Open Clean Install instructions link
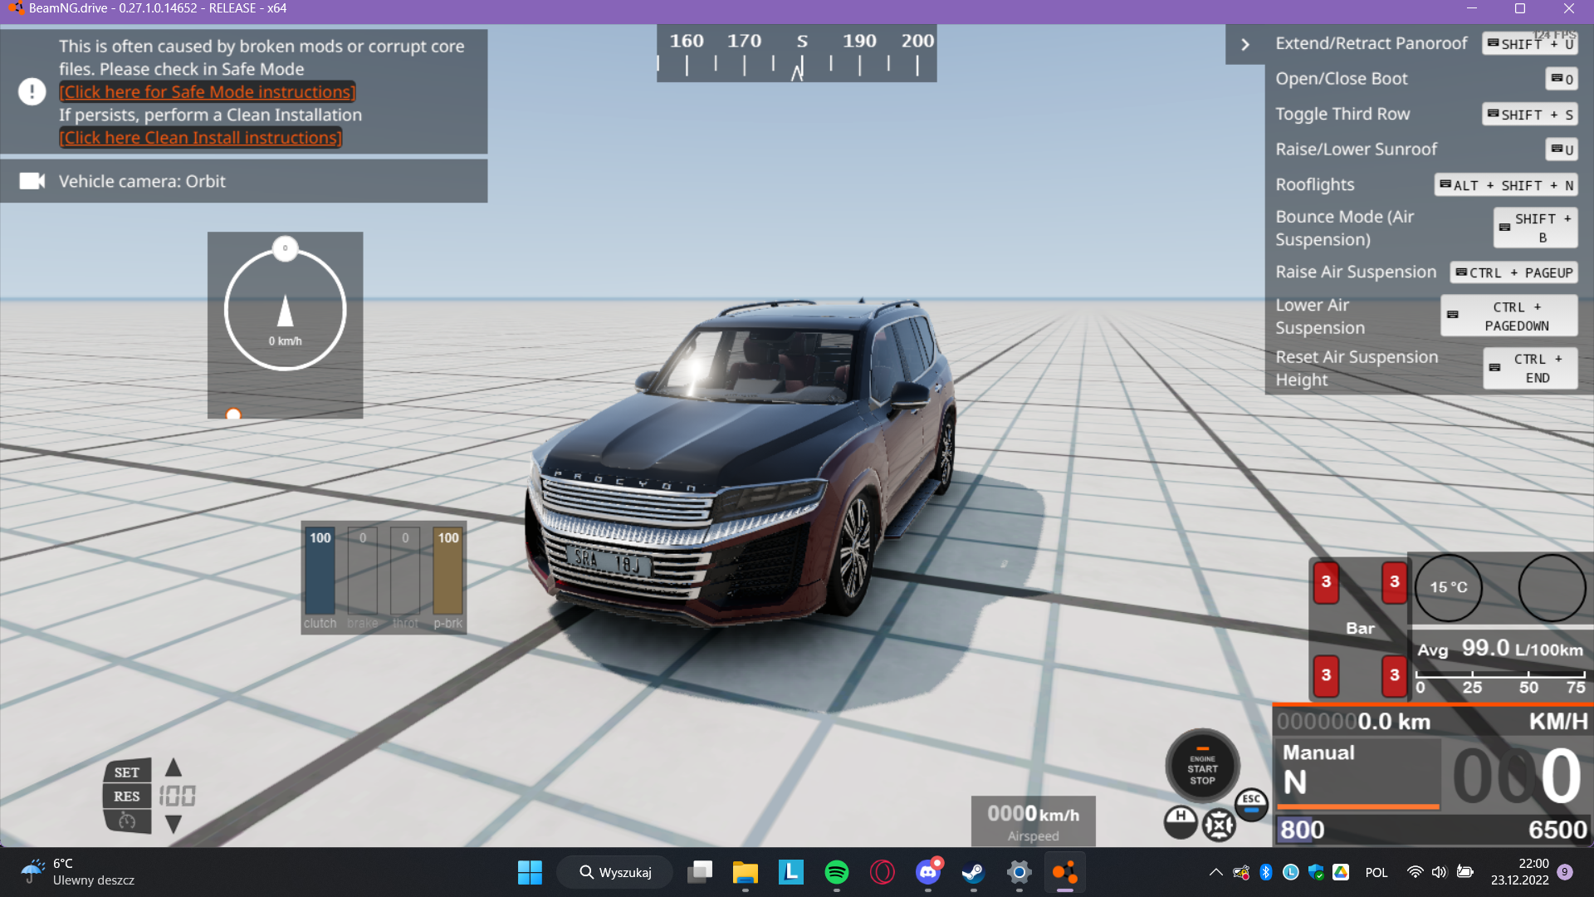Image resolution: width=1594 pixels, height=897 pixels. (200, 138)
